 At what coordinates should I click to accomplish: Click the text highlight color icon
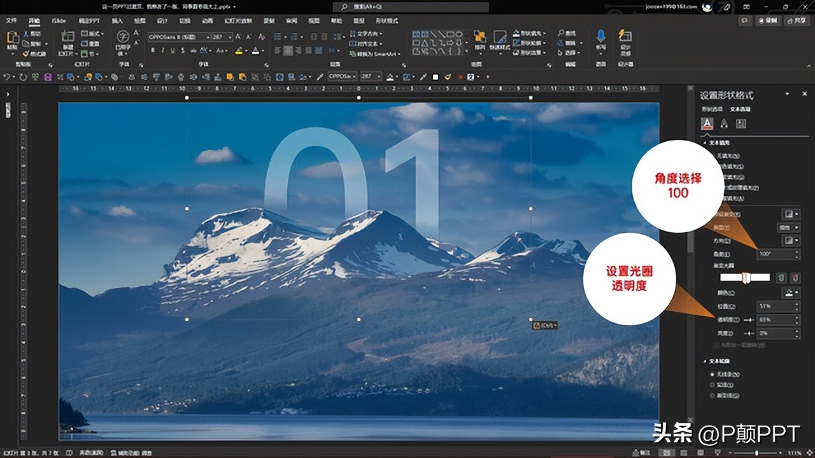pyautogui.click(x=239, y=50)
